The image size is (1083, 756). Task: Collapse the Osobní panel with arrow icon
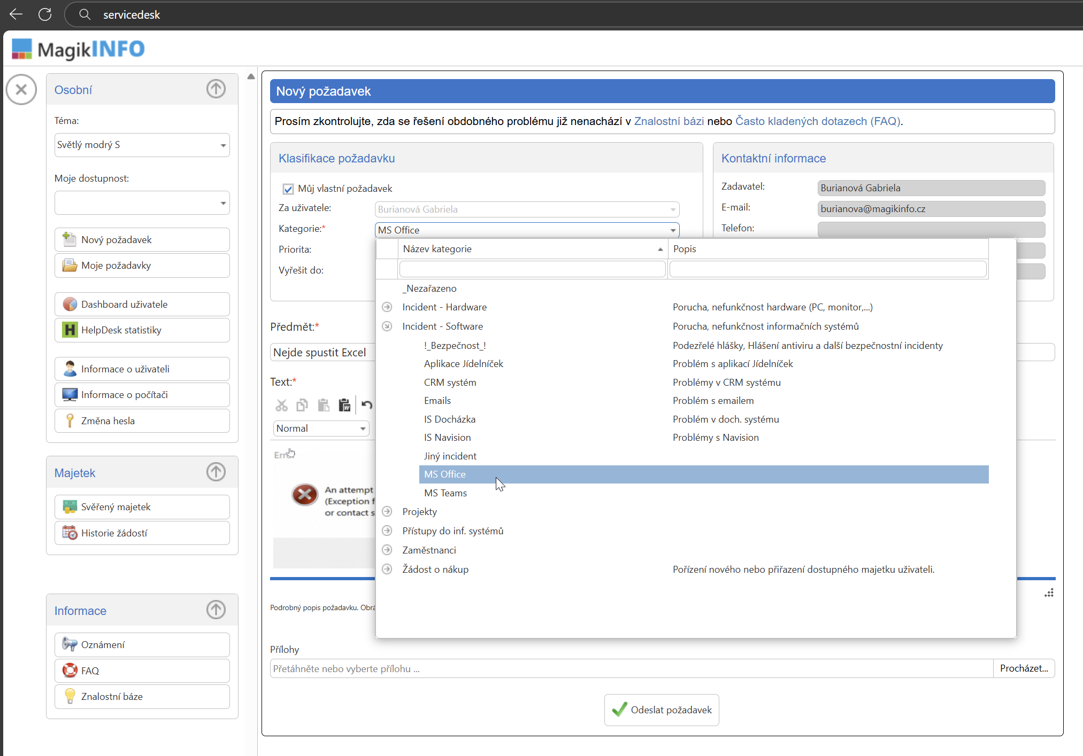pyautogui.click(x=216, y=89)
